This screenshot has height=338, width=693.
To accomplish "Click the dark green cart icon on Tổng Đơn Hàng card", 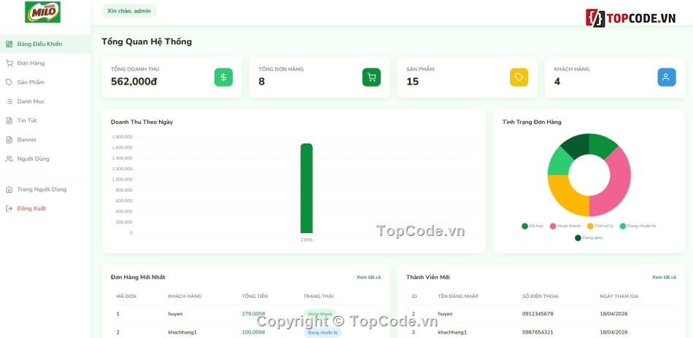I will click(x=371, y=77).
